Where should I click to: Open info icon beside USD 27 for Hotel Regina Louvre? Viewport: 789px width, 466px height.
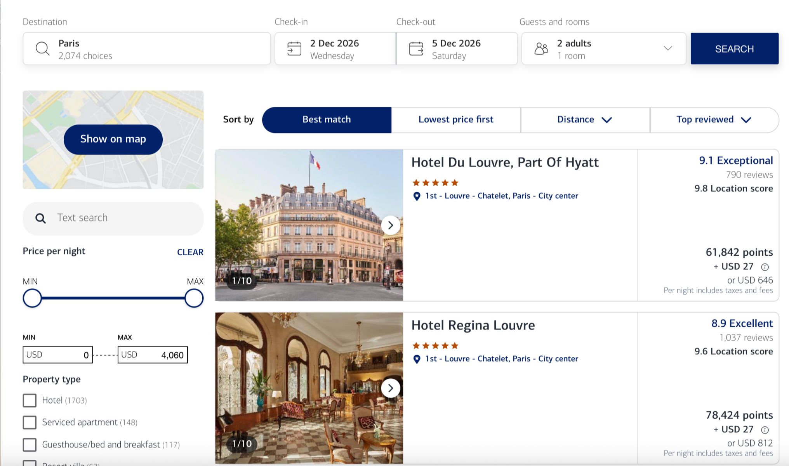tap(765, 430)
